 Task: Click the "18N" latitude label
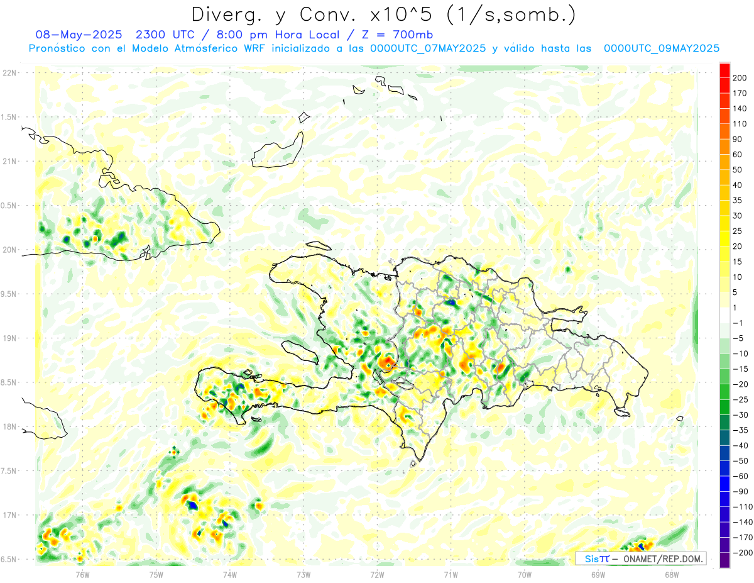pos(9,426)
